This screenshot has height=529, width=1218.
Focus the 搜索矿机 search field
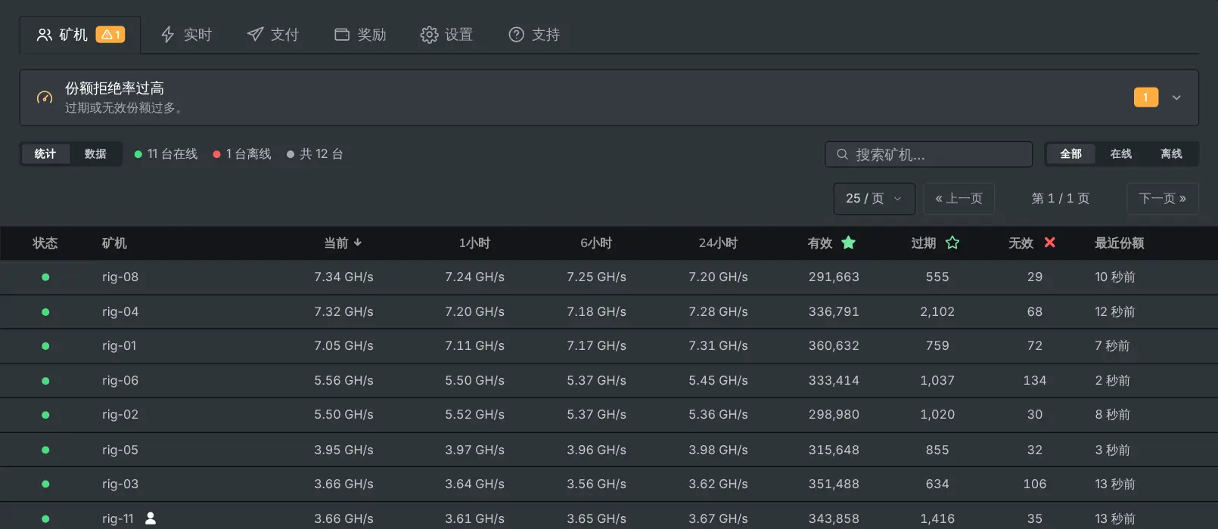click(929, 154)
